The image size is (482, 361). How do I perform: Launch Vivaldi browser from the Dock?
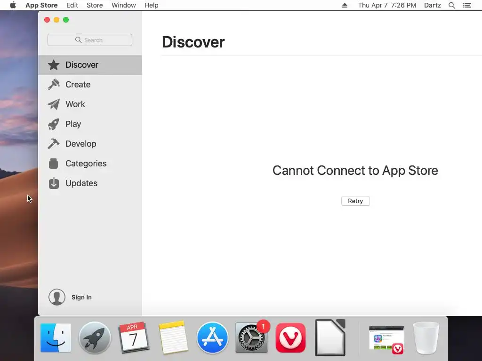coord(291,337)
